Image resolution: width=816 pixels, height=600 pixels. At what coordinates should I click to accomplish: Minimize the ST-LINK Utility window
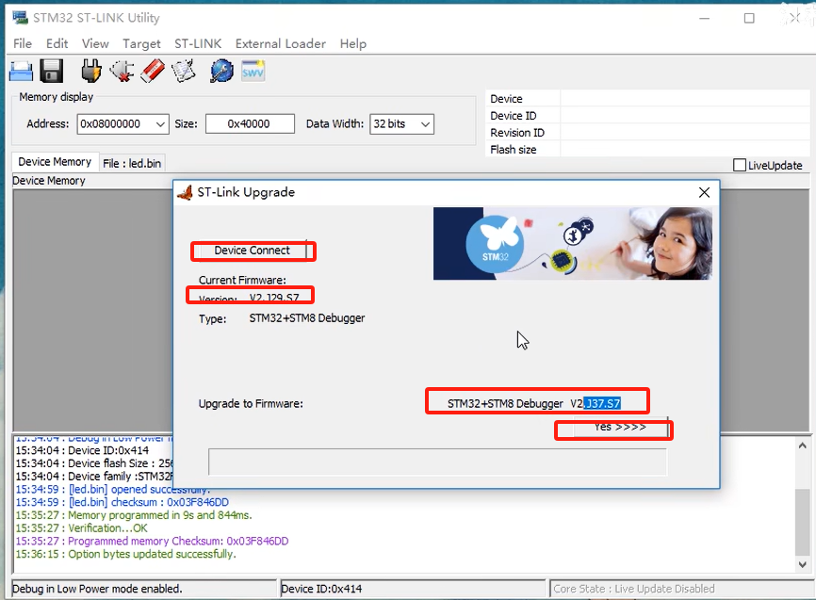click(704, 18)
